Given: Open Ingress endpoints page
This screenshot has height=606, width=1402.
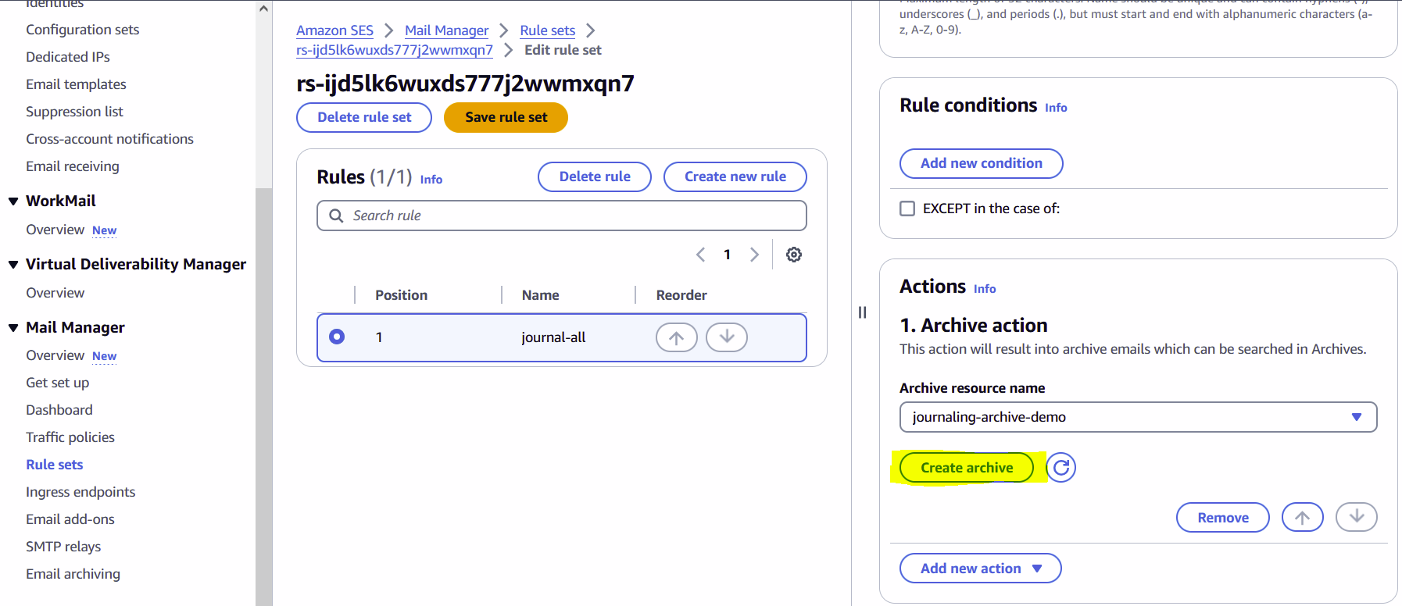Looking at the screenshot, I should click(x=80, y=492).
